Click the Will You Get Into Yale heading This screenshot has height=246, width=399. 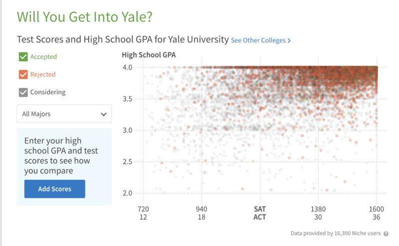(x=84, y=17)
